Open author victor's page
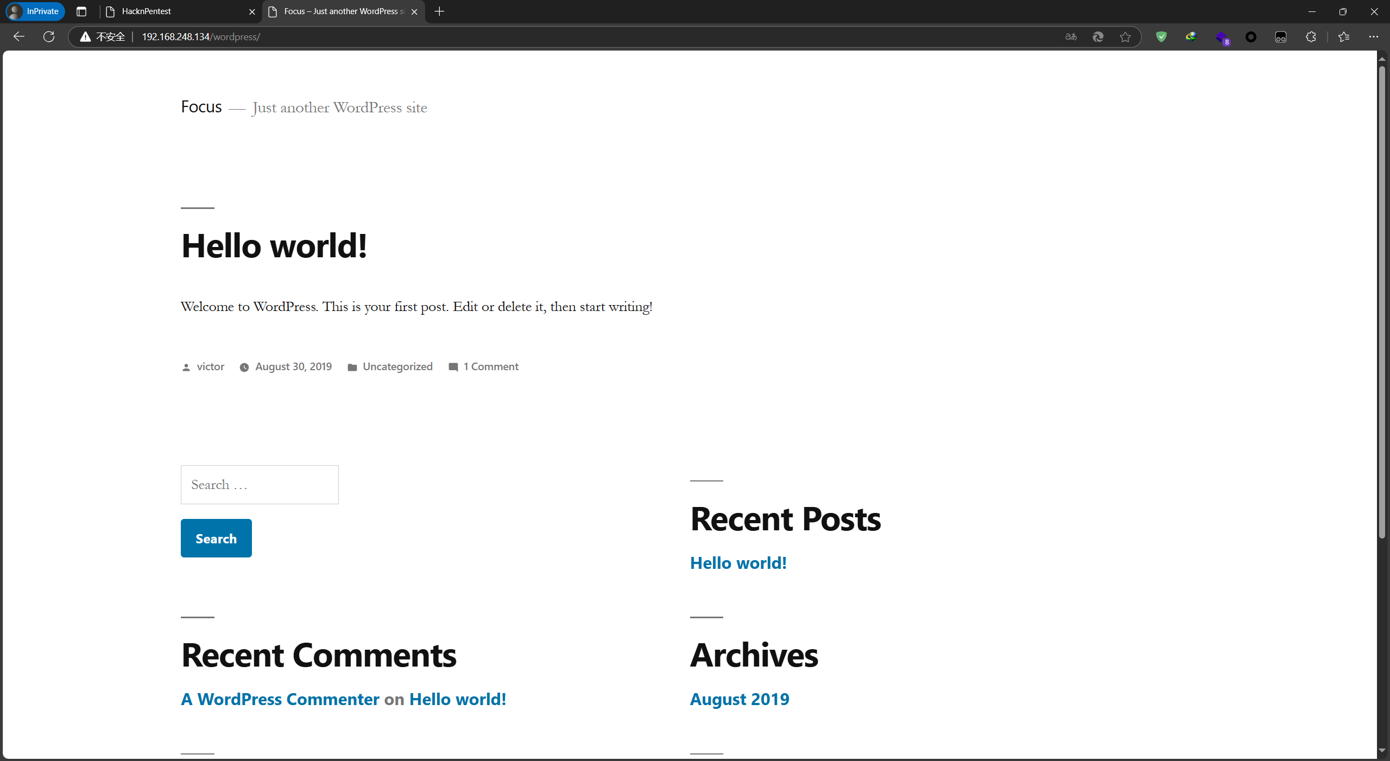 (210, 367)
